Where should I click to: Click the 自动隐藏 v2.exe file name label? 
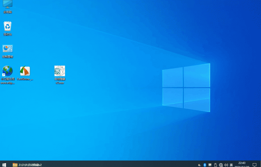pyautogui.click(x=60, y=81)
